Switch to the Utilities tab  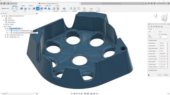(57, 6)
